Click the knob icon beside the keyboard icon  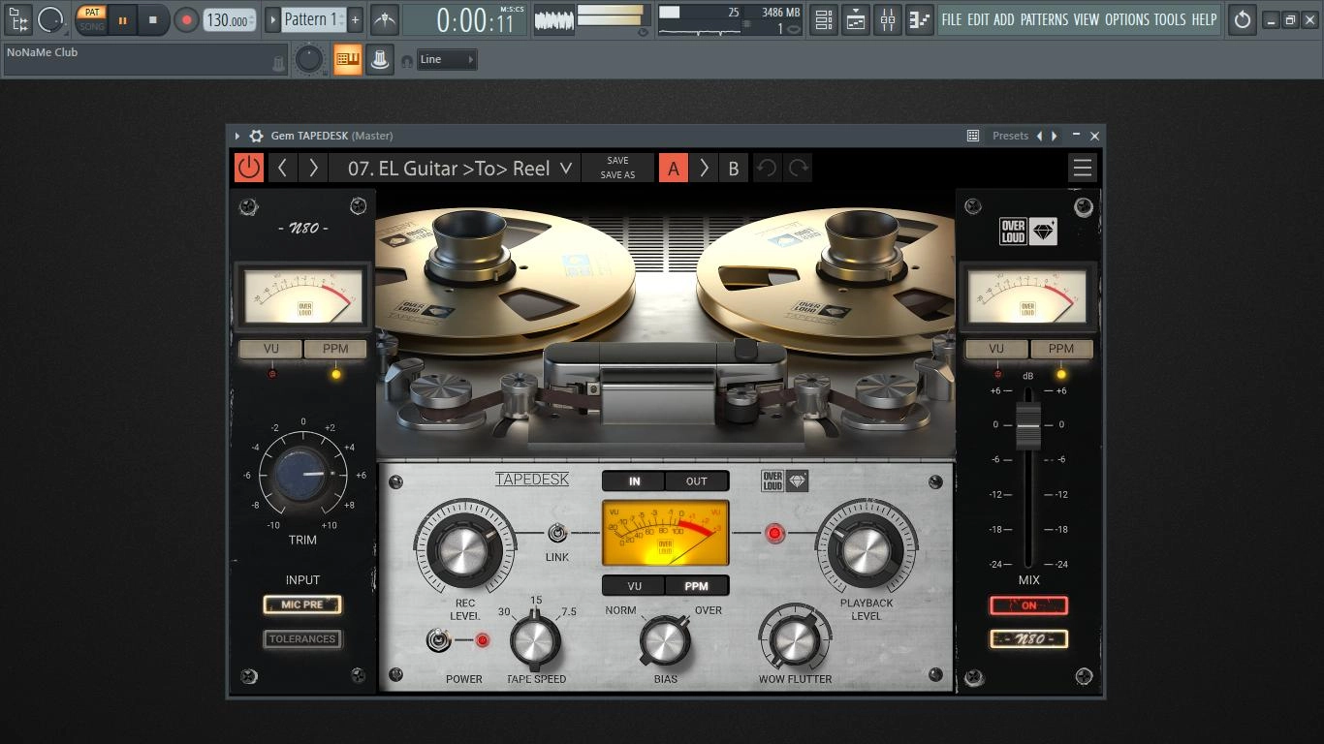pos(380,59)
